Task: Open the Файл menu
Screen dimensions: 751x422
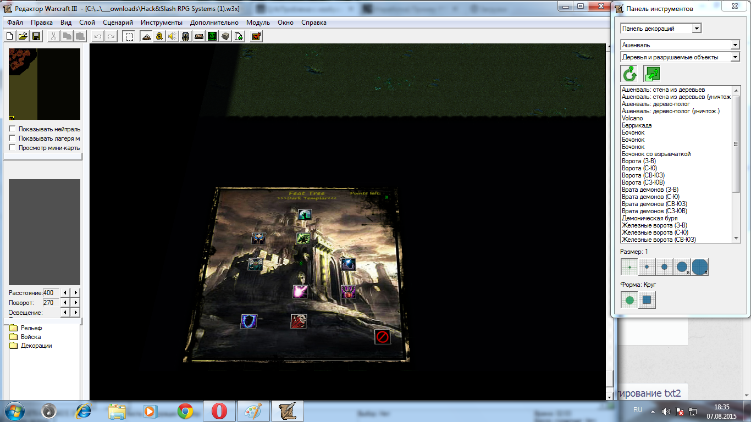Action: coord(15,23)
